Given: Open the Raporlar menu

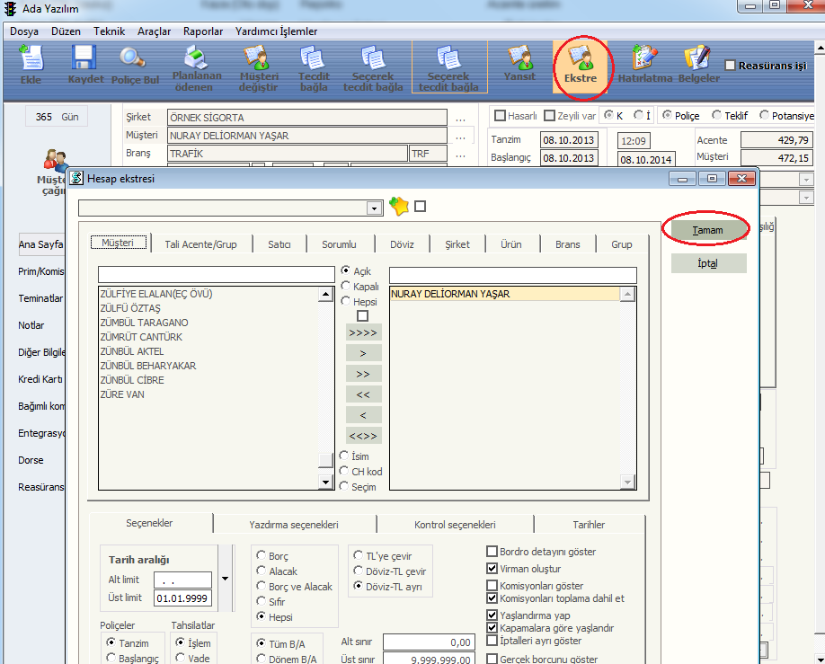Looking at the screenshot, I should 202,31.
